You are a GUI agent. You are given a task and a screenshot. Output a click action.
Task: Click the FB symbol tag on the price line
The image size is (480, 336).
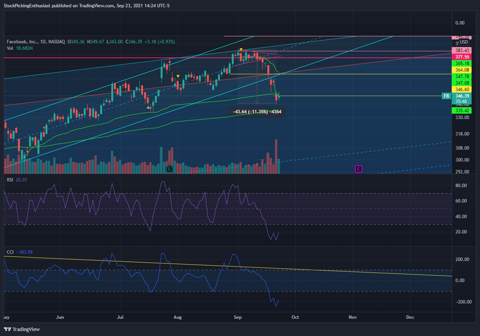click(446, 96)
